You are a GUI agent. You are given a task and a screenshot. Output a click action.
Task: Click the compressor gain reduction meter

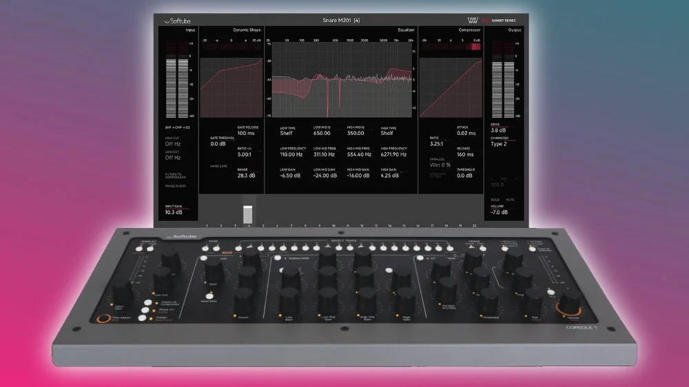pos(452,47)
